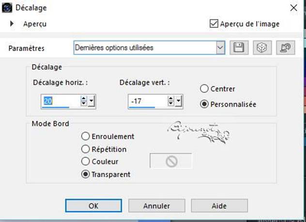This screenshot has width=306, height=222.
Task: Toggle the Aperçu de l'image checkbox
Action: click(x=214, y=24)
